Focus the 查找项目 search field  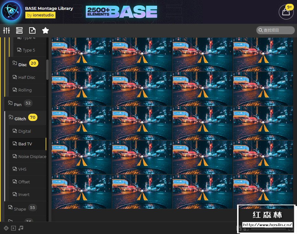pos(275,30)
